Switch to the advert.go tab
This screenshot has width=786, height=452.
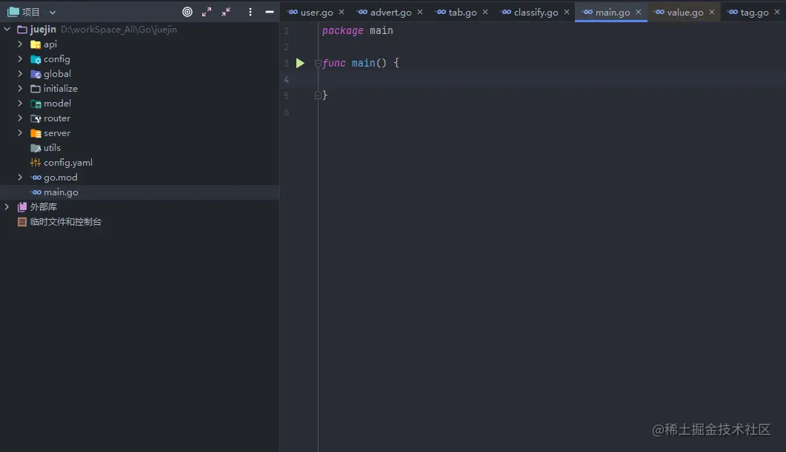[x=390, y=13]
